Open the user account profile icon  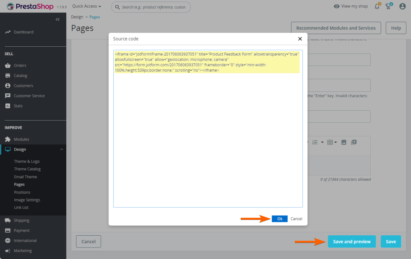(402, 6)
